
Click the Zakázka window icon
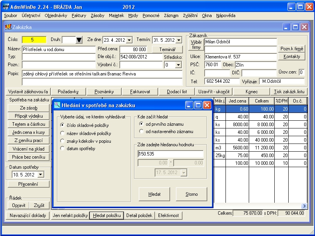[x=8, y=27]
